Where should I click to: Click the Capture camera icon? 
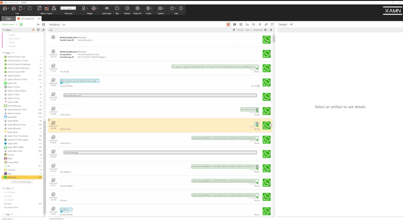[x=160, y=9]
